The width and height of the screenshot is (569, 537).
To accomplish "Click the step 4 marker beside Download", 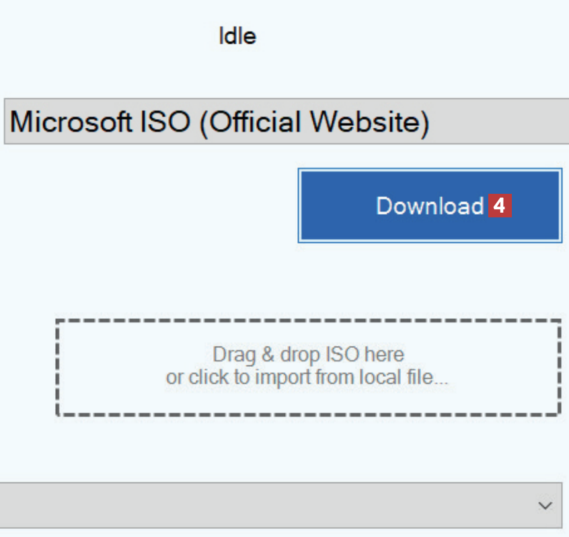I will pos(499,205).
